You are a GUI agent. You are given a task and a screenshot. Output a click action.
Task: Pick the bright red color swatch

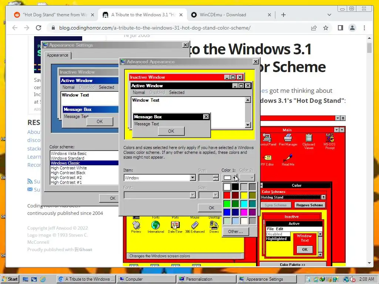point(227,195)
